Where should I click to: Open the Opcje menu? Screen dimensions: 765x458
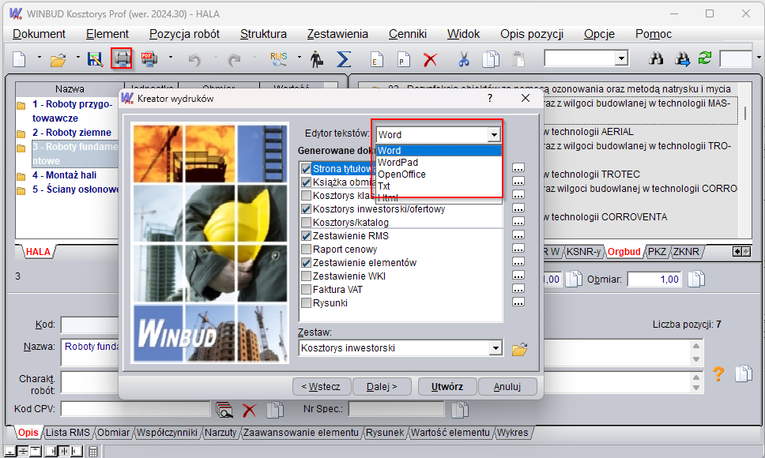pos(599,34)
